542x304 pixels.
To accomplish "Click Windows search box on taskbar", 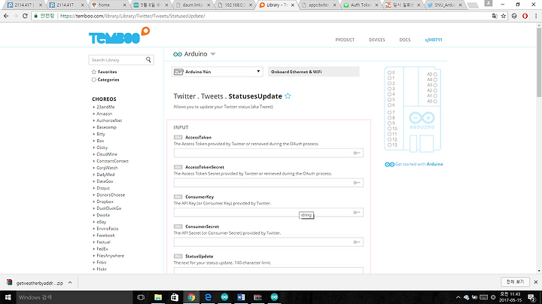I will click(x=75, y=297).
